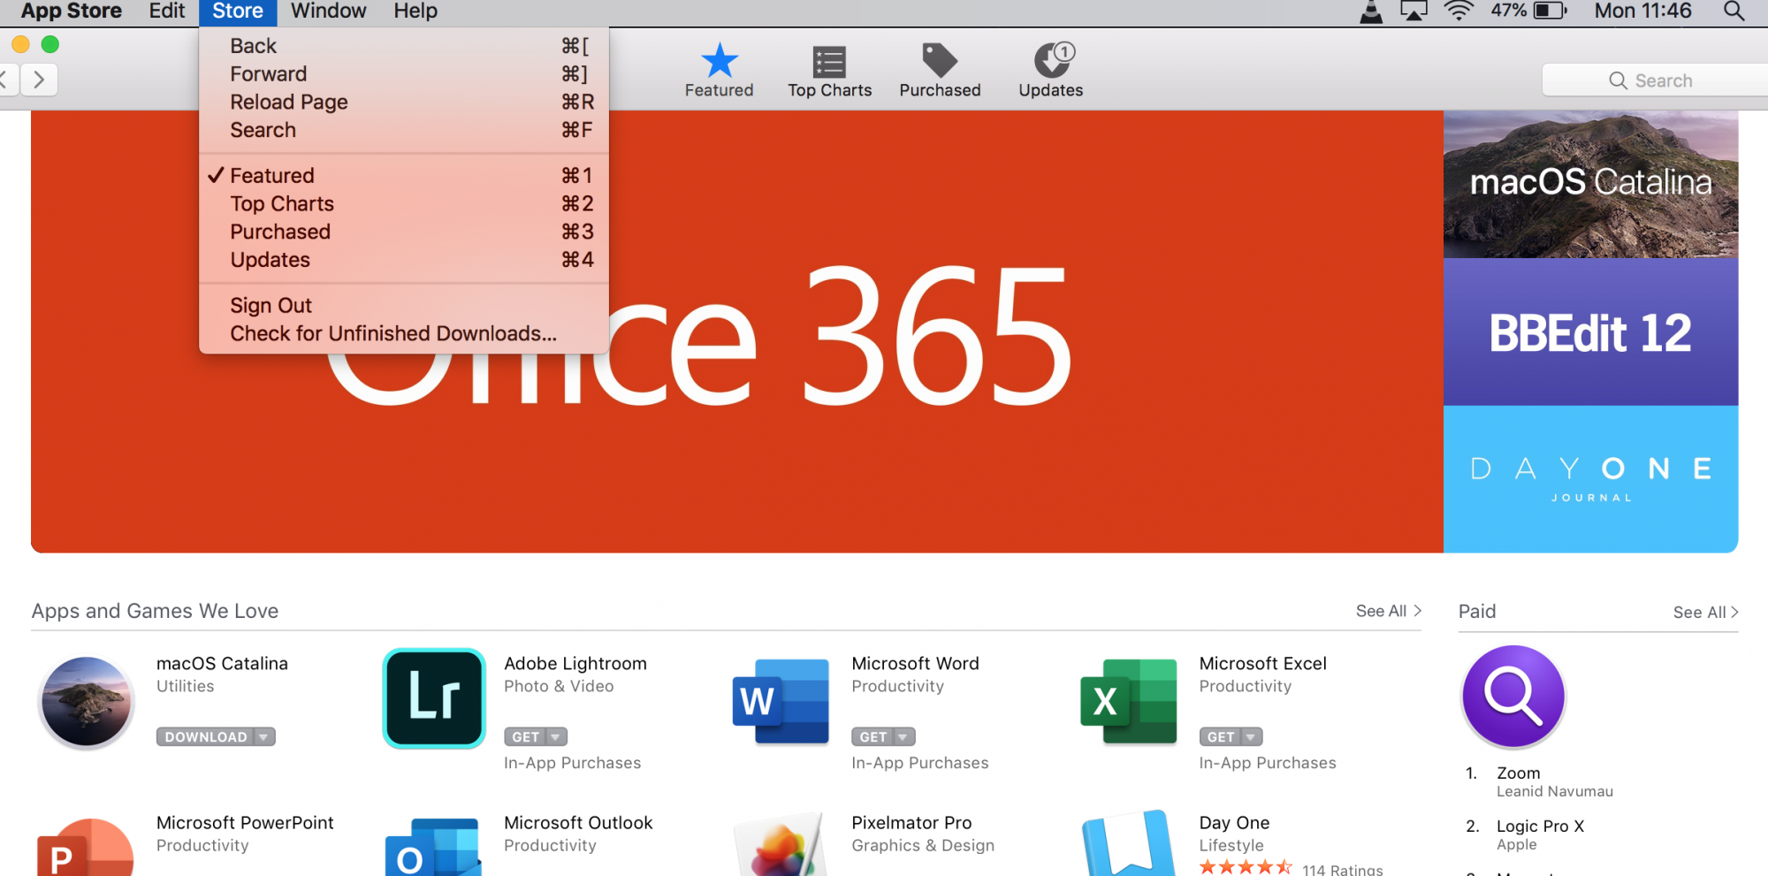Click the green zoom window button

50,44
